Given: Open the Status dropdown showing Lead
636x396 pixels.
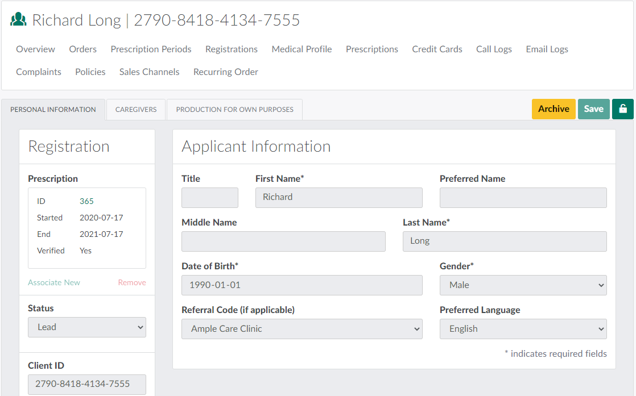Looking at the screenshot, I should (x=87, y=327).
